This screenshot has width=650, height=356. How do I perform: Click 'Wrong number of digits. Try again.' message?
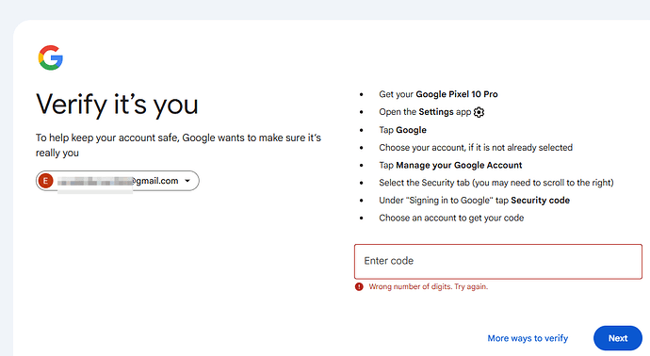click(x=429, y=286)
